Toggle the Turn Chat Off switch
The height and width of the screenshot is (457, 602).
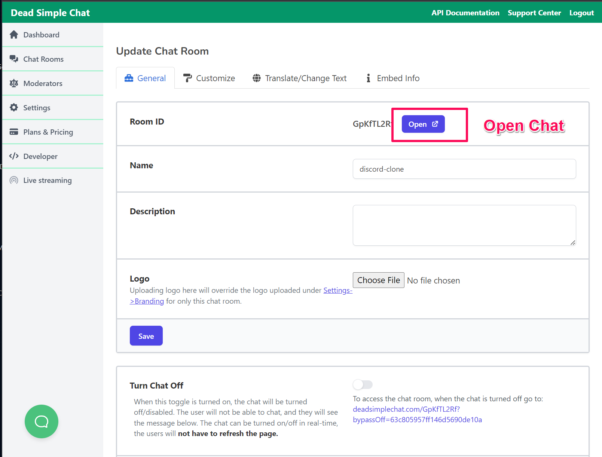click(x=363, y=384)
